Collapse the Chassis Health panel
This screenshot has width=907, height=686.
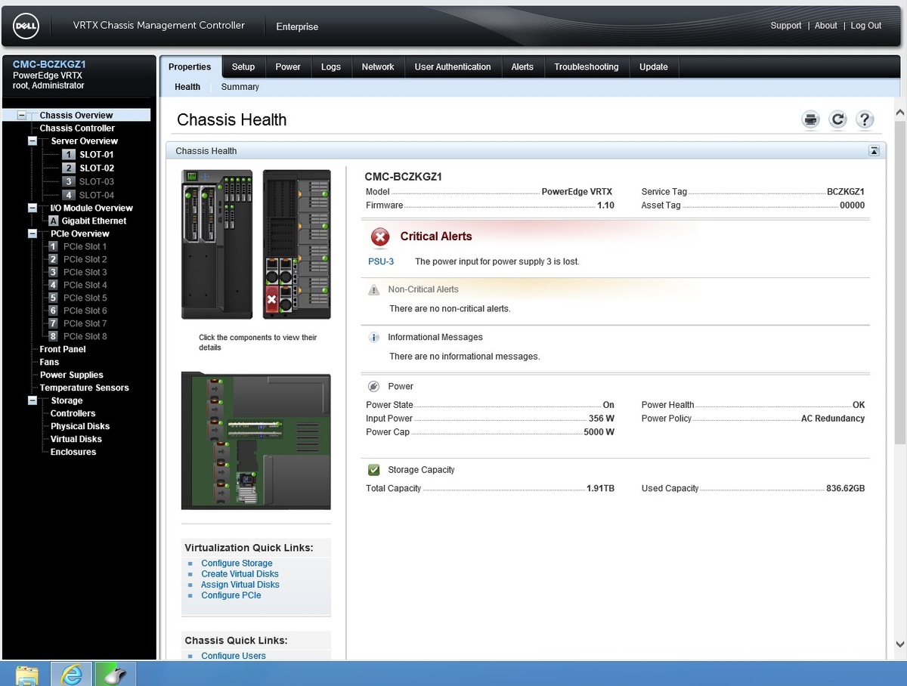click(x=874, y=151)
